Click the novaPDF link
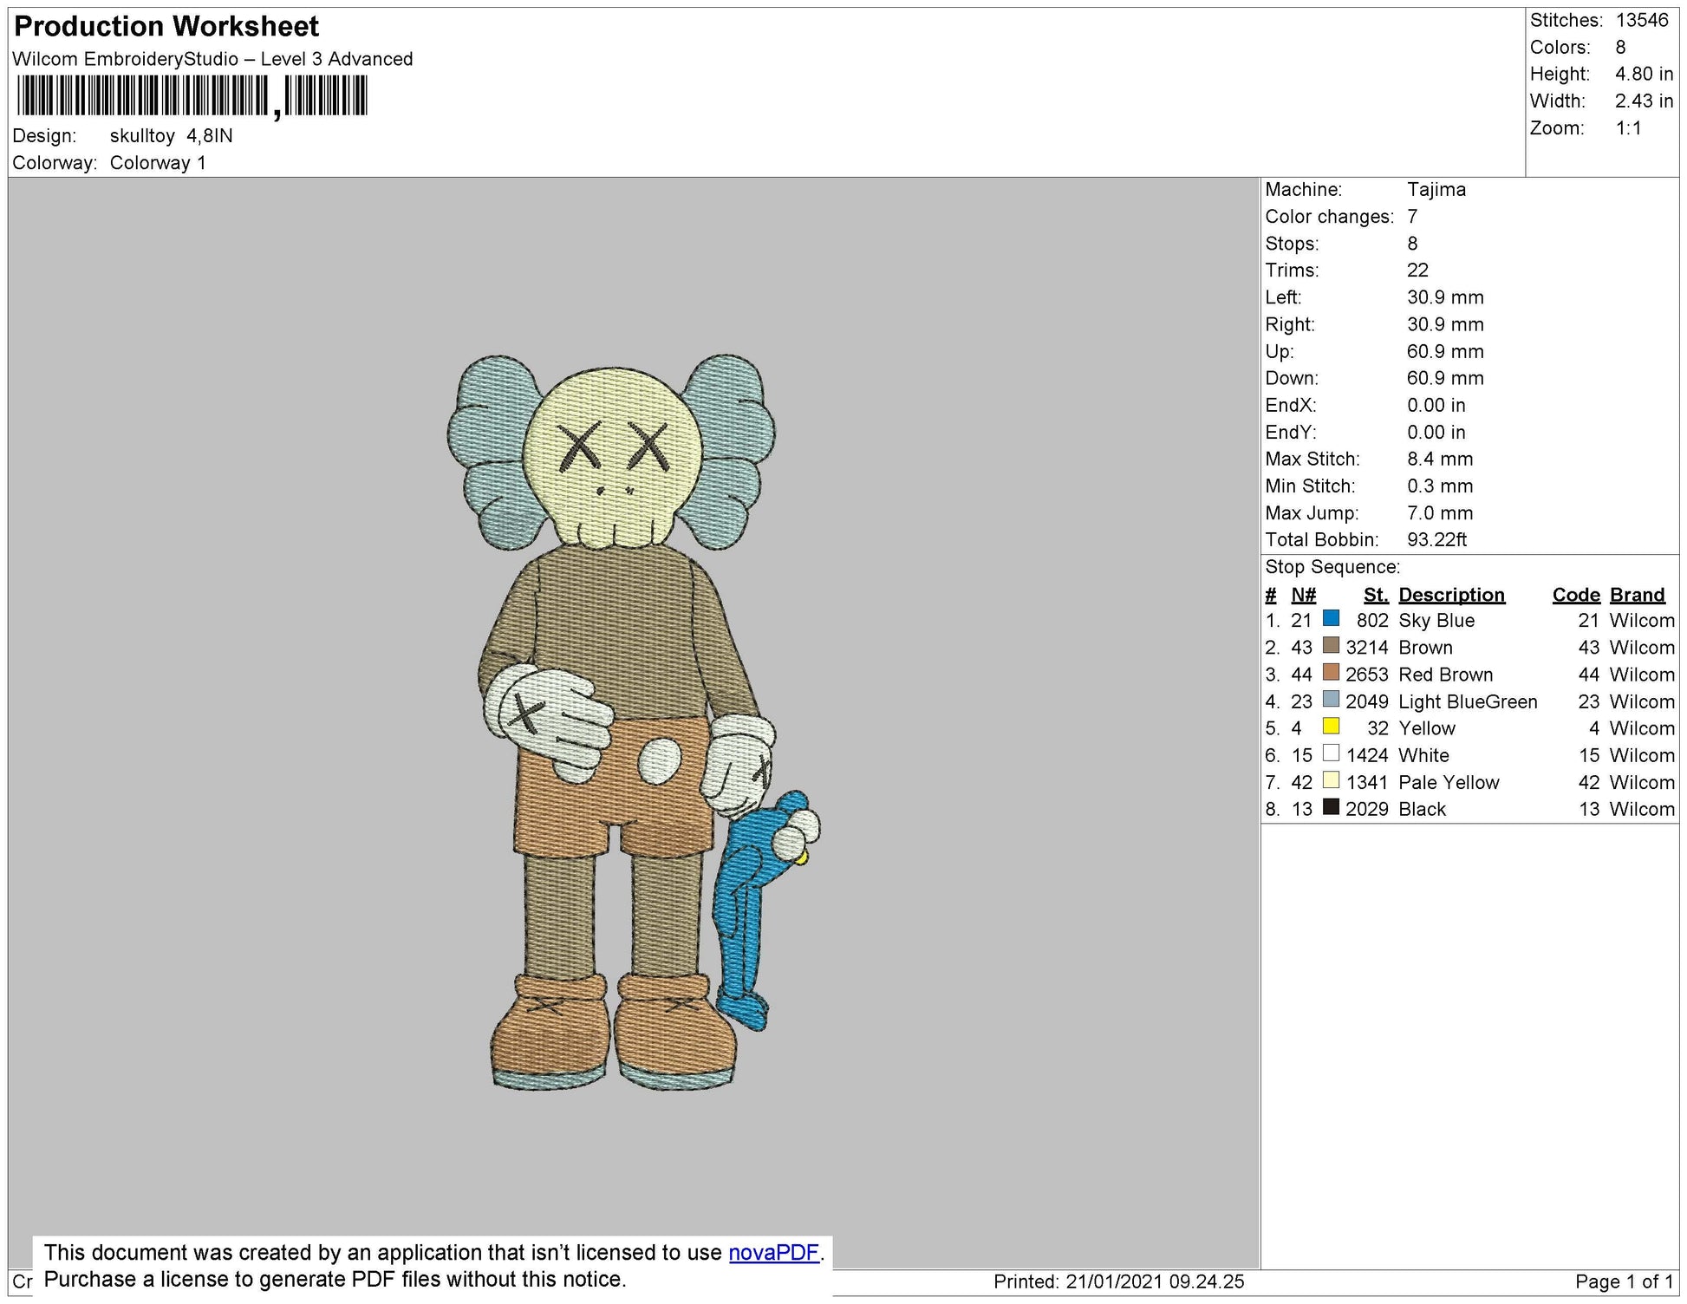The width and height of the screenshot is (1687, 1304). pos(773,1252)
